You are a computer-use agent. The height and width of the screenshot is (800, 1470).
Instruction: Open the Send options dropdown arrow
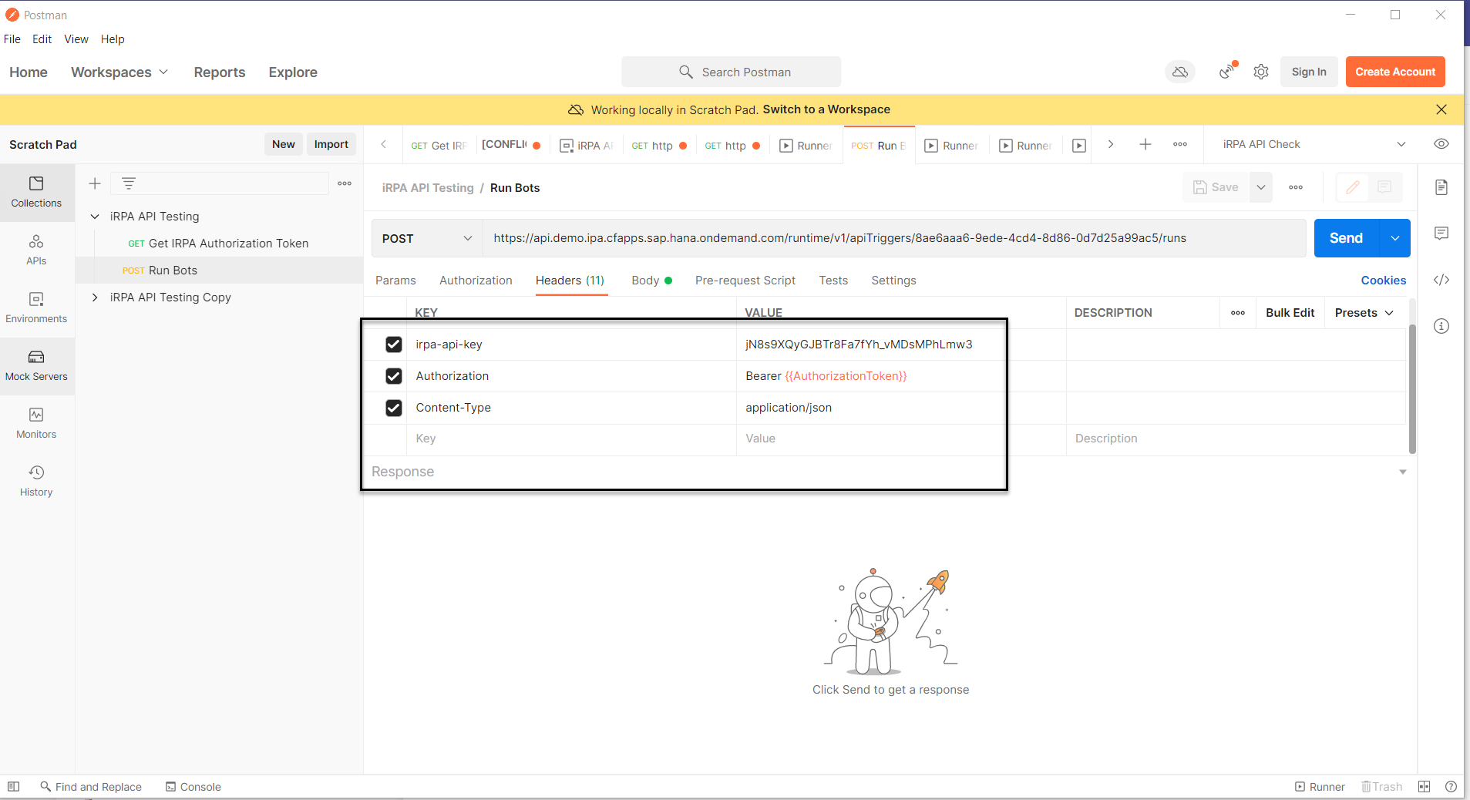tap(1395, 238)
